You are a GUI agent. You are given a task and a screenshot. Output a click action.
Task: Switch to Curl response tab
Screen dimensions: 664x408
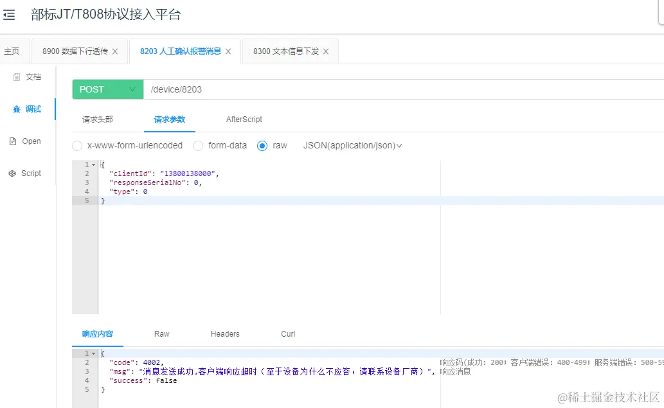pos(288,334)
